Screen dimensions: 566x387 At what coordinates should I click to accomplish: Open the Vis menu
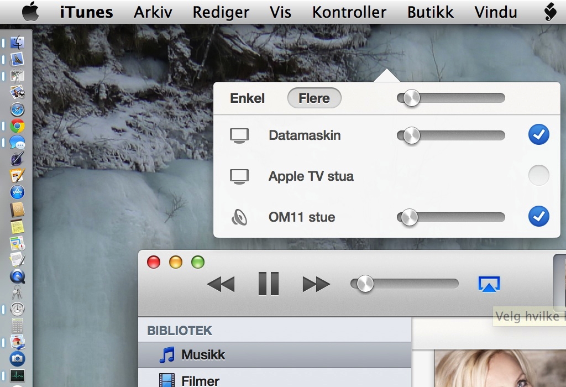[x=280, y=12]
